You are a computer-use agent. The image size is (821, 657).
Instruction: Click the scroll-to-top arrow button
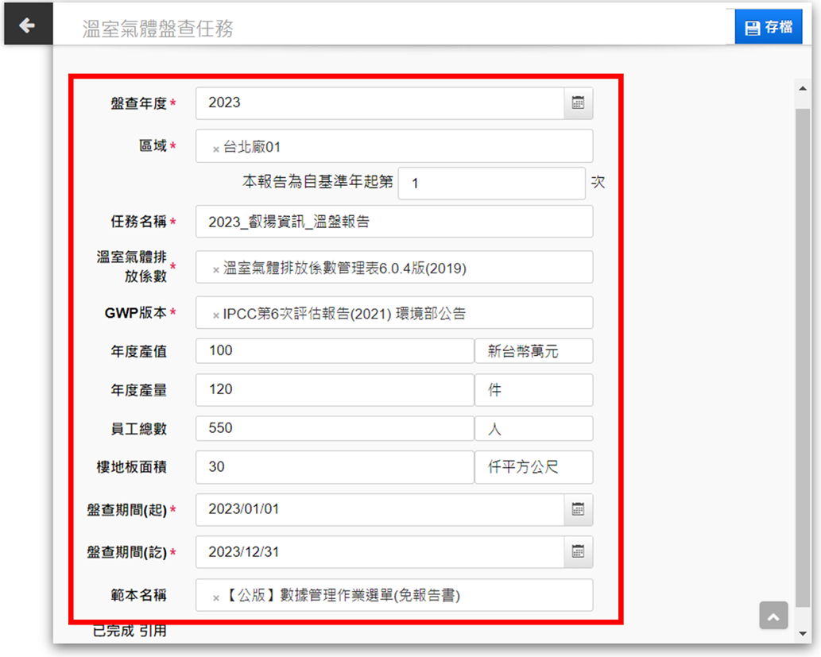tap(773, 615)
